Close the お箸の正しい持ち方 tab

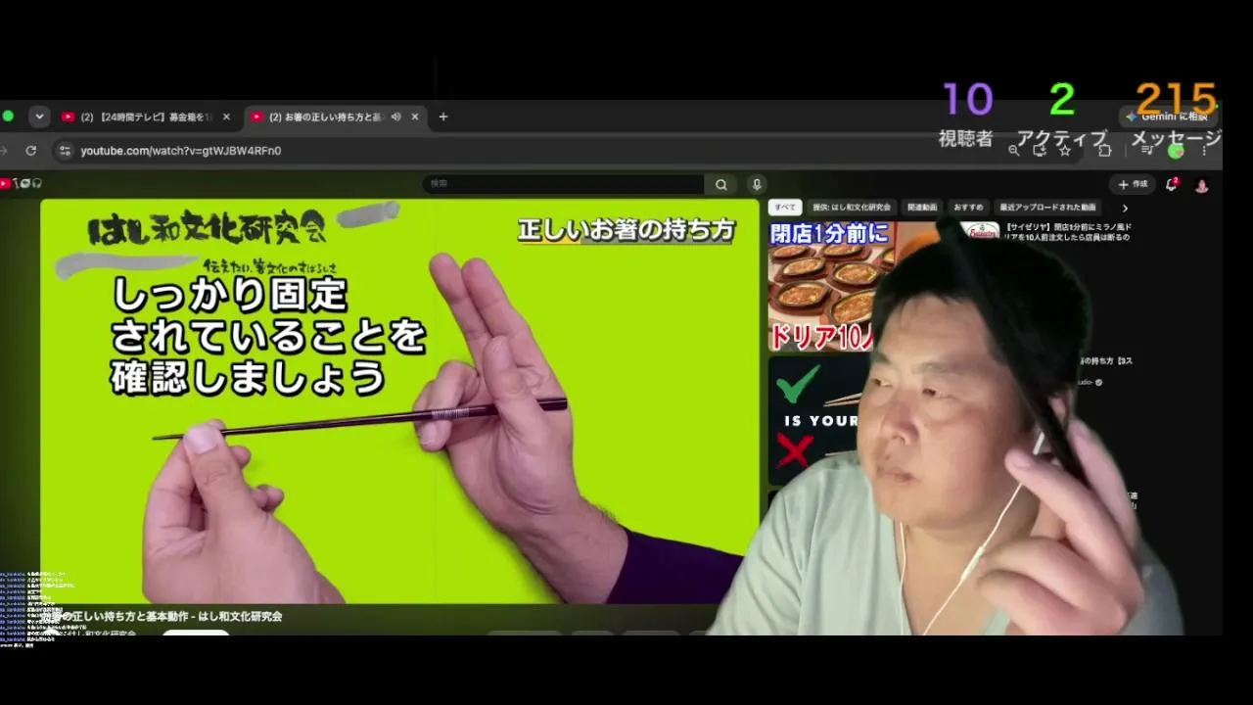click(x=415, y=117)
